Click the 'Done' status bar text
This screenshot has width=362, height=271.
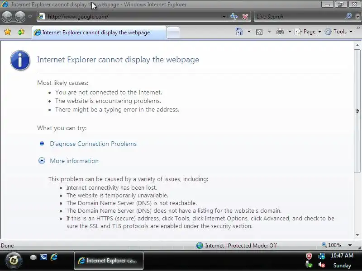click(x=7, y=246)
